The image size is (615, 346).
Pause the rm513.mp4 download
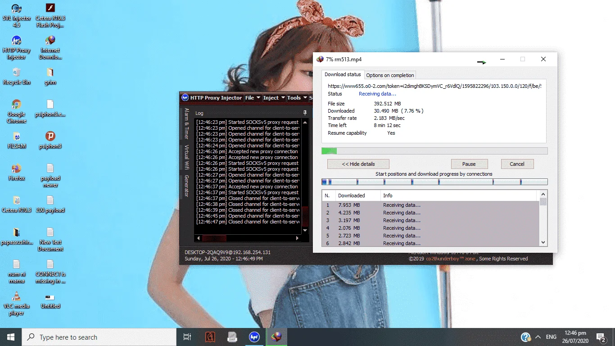pyautogui.click(x=469, y=164)
